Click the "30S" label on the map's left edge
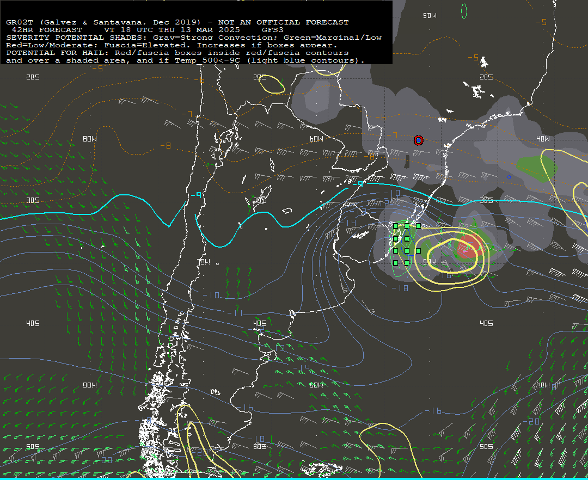This screenshot has height=480, width=588. coord(33,200)
